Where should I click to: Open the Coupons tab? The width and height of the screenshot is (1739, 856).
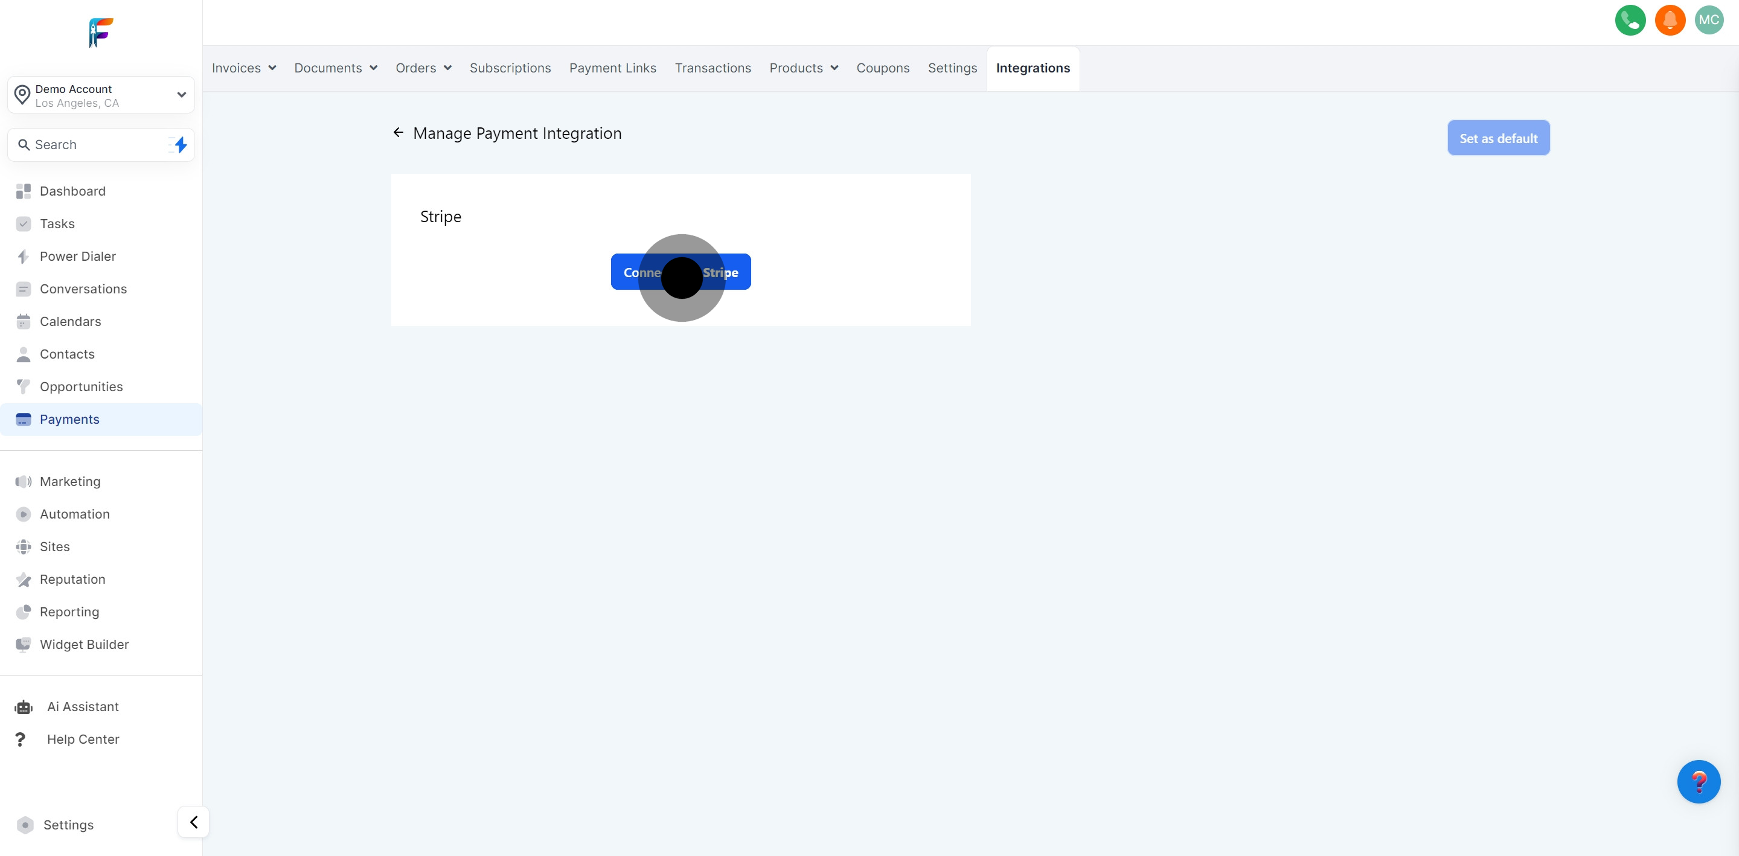click(882, 68)
